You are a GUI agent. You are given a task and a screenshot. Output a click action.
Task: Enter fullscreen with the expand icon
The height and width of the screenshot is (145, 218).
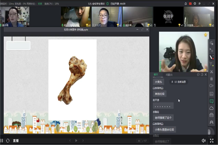(211, 141)
